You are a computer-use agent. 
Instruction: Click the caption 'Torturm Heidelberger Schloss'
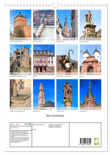16,42
